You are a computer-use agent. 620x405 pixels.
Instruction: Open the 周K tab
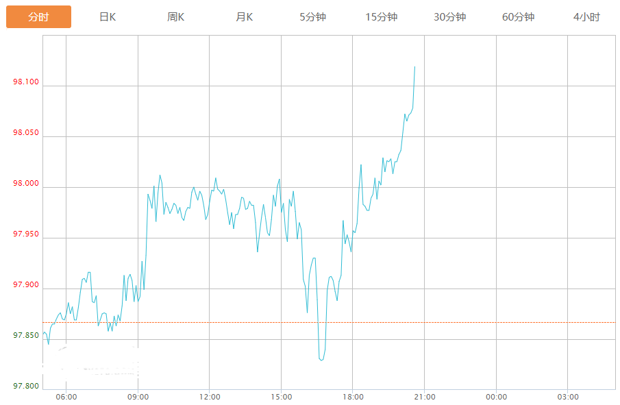tap(176, 17)
